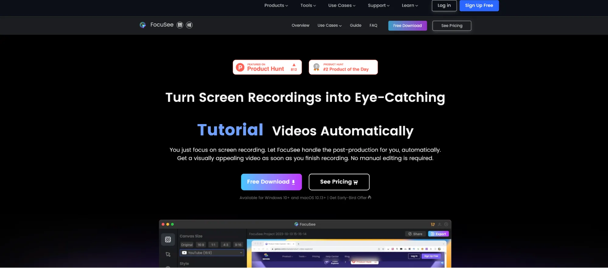Screen dimensions: 608x268
Task: Select the 9:16 canvas size option
Action: coord(238,245)
